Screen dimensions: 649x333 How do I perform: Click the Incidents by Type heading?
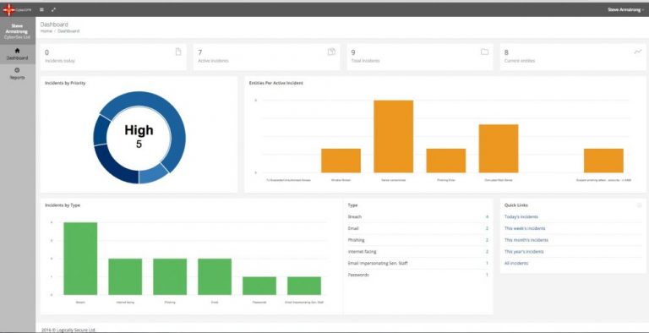(x=63, y=205)
